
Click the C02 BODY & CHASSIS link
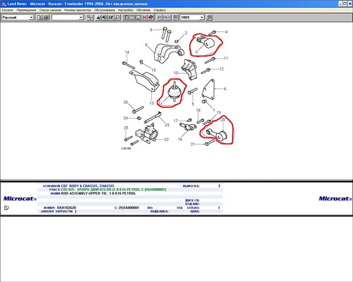[x=88, y=186]
